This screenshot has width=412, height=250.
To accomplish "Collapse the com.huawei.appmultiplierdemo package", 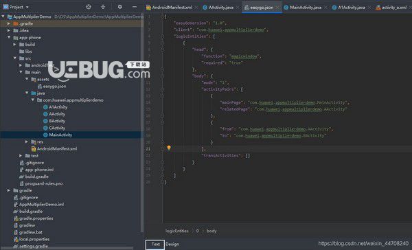I will (x=33, y=100).
